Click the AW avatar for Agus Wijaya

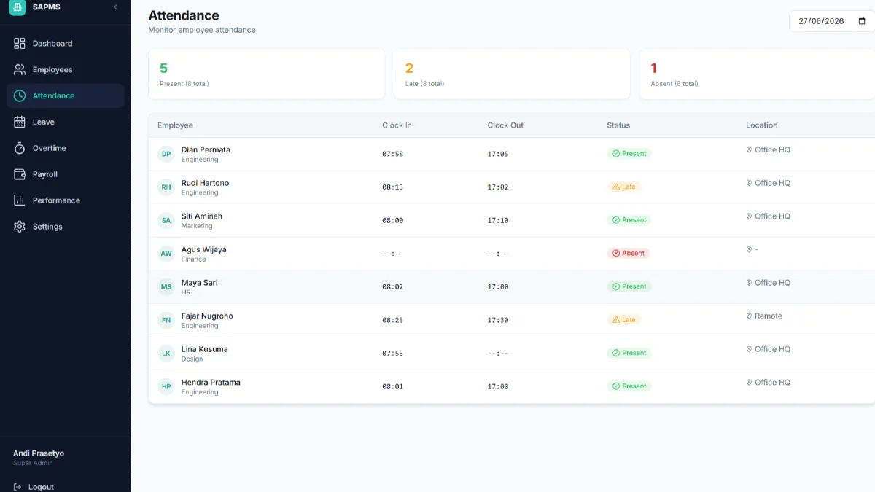(x=166, y=254)
